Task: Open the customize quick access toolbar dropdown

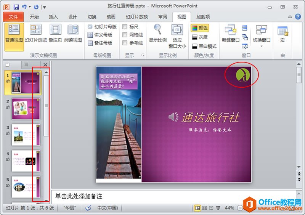Action: tap(45, 7)
